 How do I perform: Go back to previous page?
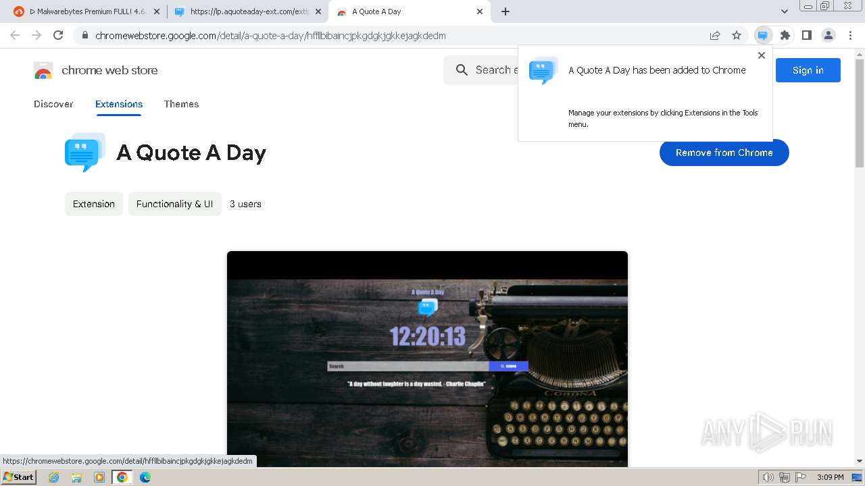(x=15, y=35)
